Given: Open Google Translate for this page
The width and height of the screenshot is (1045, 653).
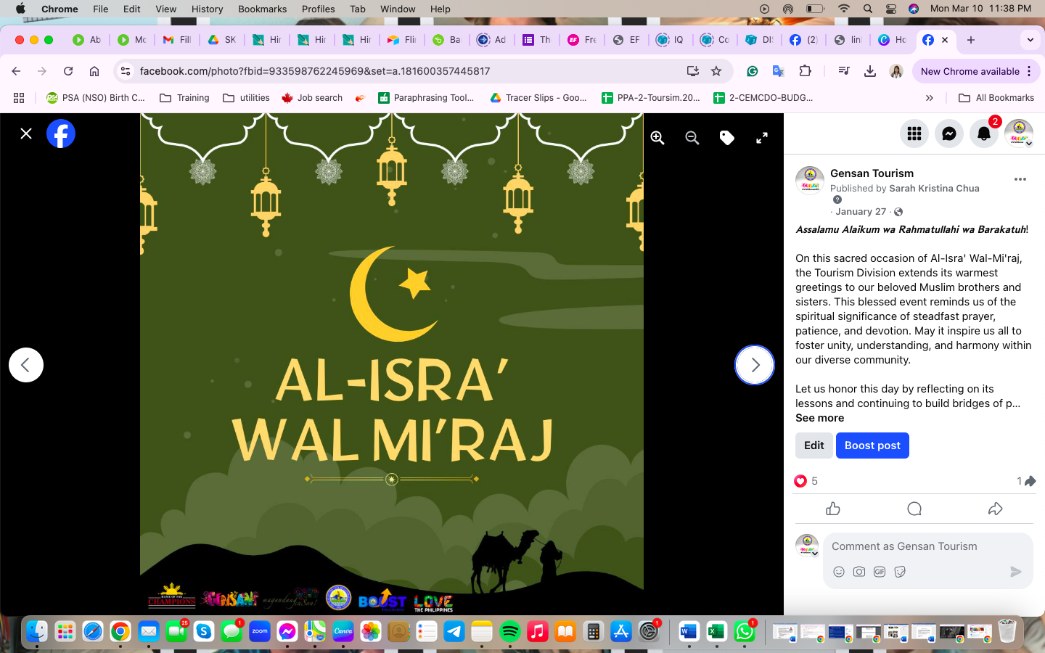Looking at the screenshot, I should pyautogui.click(x=778, y=71).
